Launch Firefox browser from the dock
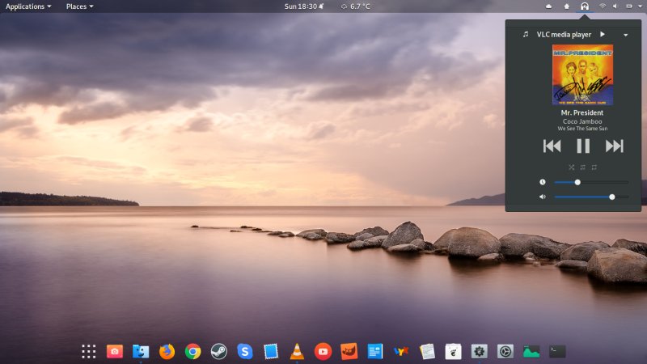 pyautogui.click(x=167, y=351)
